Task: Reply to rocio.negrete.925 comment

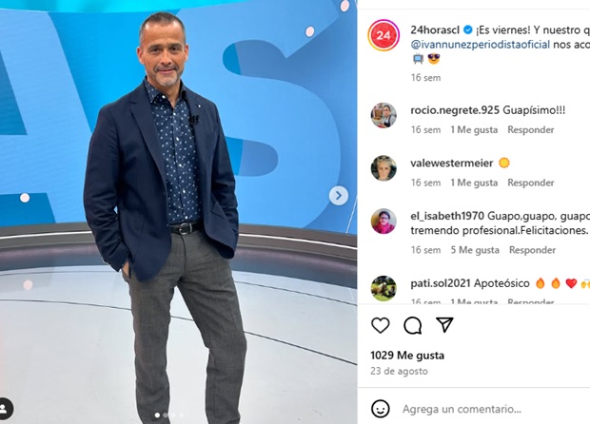Action: (x=531, y=129)
